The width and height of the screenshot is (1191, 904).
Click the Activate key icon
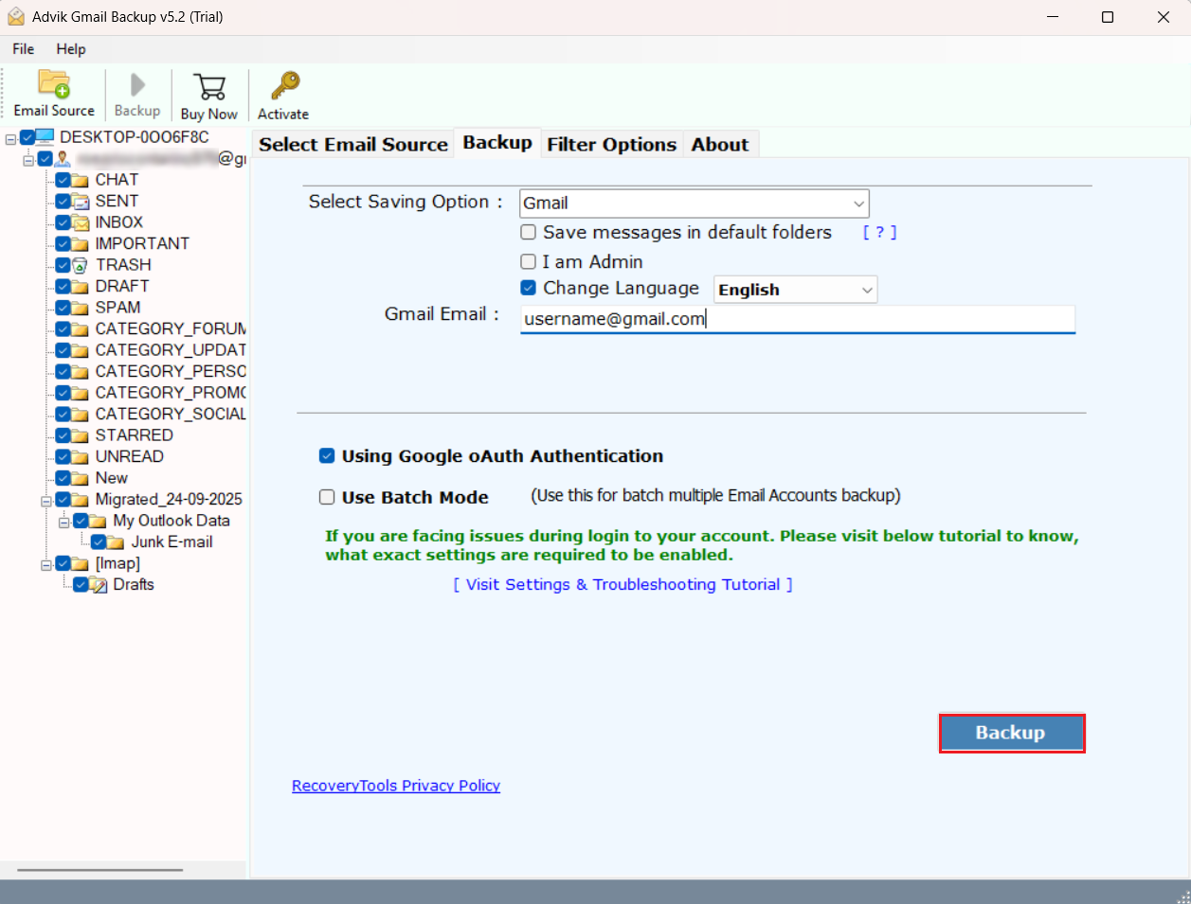(284, 86)
